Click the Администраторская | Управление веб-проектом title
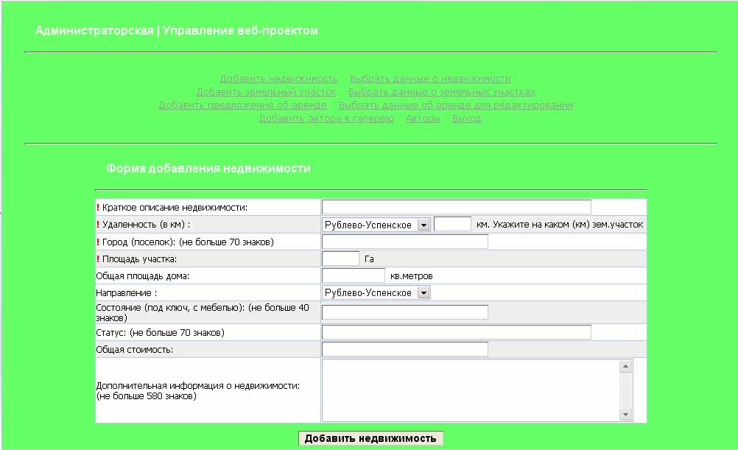738x450 pixels. pyautogui.click(x=177, y=31)
